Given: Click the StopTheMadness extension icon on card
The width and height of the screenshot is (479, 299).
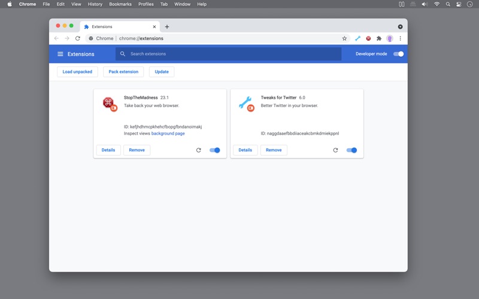Looking at the screenshot, I should click(x=110, y=104).
